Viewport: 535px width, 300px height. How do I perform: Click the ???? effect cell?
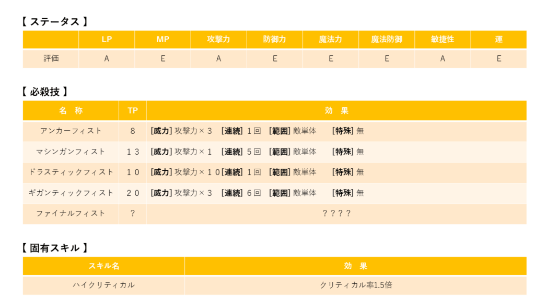(x=336, y=213)
